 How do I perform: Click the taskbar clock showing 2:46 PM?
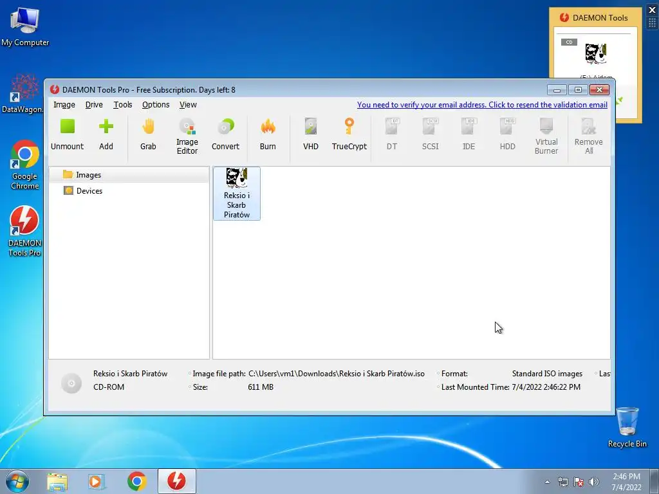point(626,481)
